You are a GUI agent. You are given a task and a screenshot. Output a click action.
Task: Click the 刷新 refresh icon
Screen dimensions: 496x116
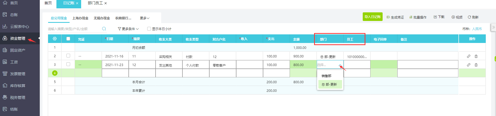pyautogui.click(x=469, y=17)
